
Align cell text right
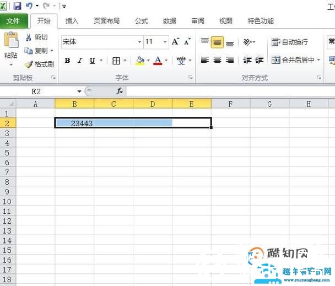[x=230, y=60]
